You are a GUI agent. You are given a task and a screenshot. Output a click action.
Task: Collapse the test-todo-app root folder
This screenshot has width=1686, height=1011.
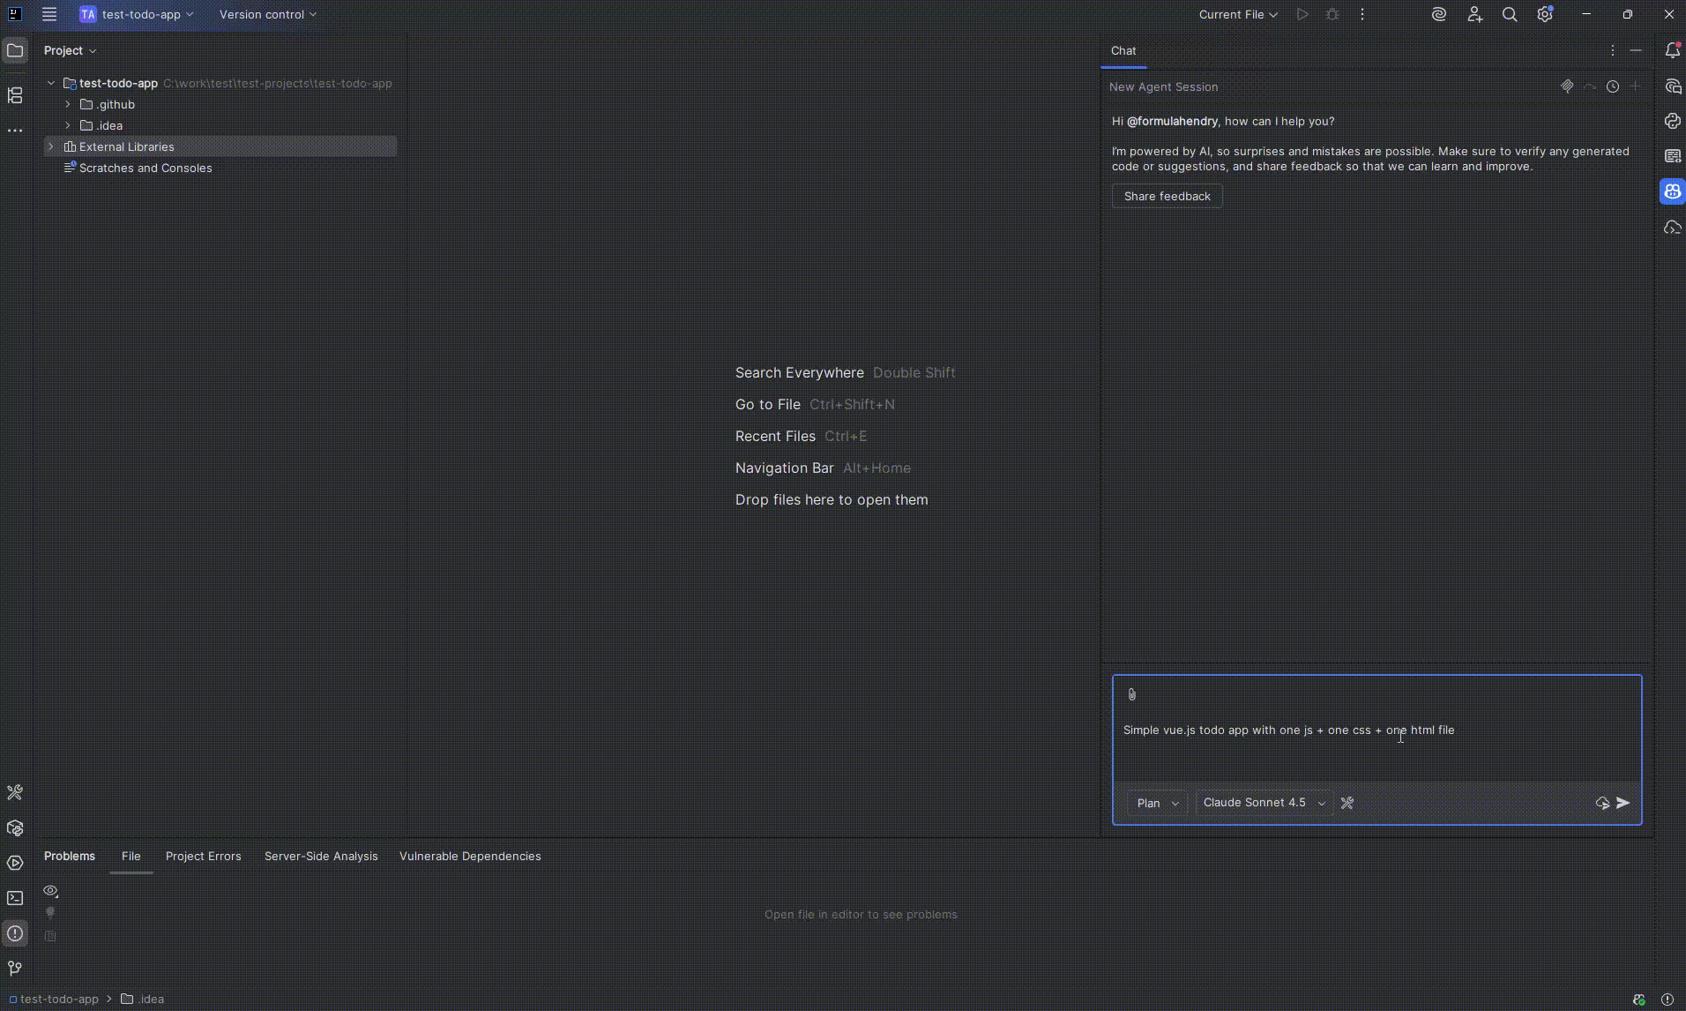click(x=51, y=83)
